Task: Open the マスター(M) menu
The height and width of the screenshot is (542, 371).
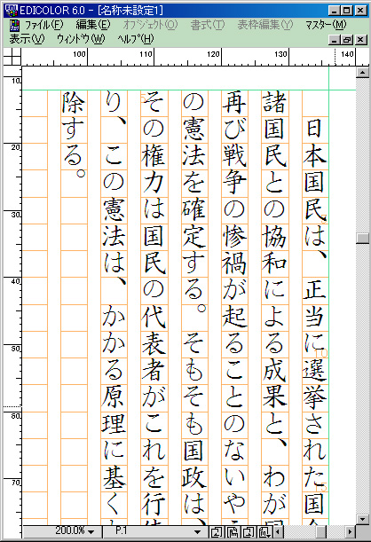Action: click(x=326, y=25)
